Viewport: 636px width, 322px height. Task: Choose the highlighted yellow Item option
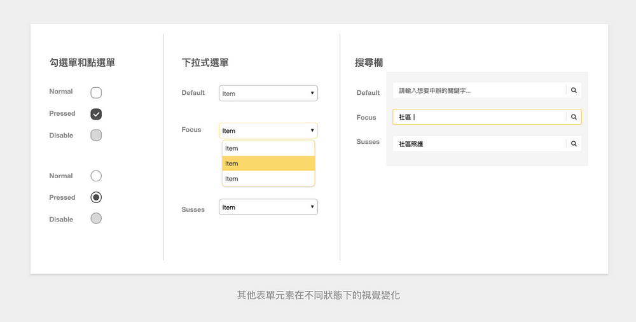268,164
